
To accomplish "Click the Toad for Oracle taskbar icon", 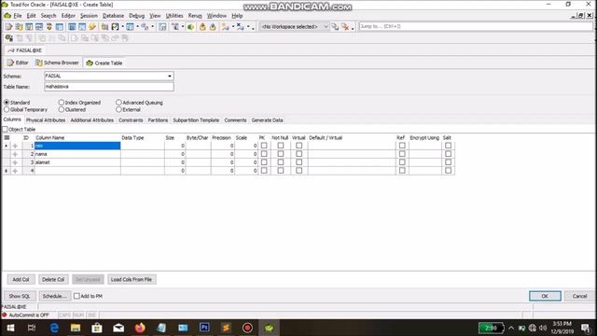I will click(270, 328).
